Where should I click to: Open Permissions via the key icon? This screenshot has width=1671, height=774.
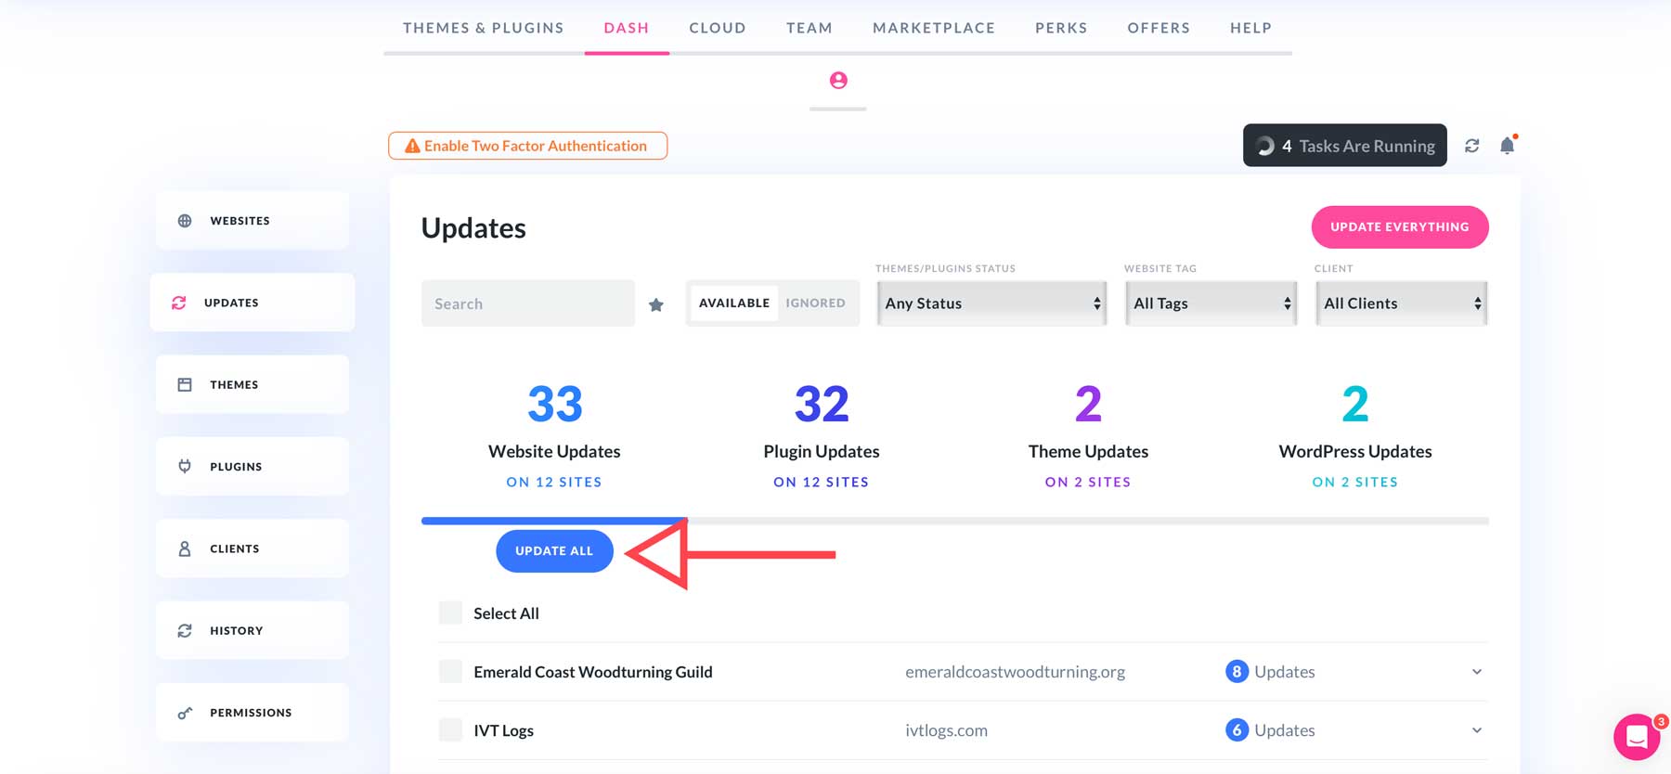click(185, 713)
